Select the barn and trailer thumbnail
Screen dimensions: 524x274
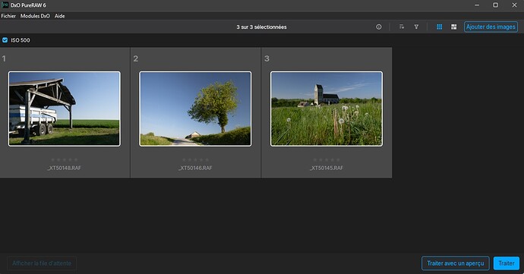coord(64,109)
